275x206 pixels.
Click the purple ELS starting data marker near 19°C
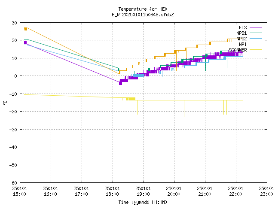pyautogui.click(x=25, y=42)
